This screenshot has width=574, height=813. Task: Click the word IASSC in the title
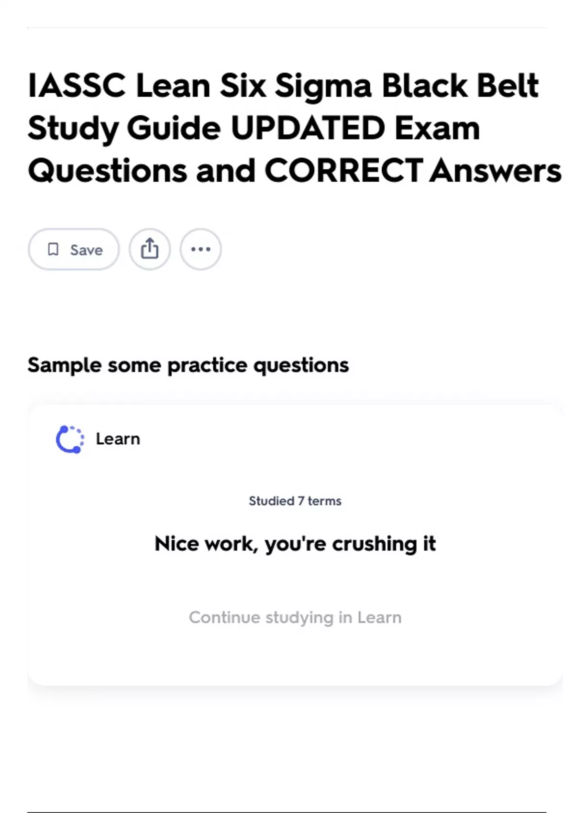coord(77,86)
